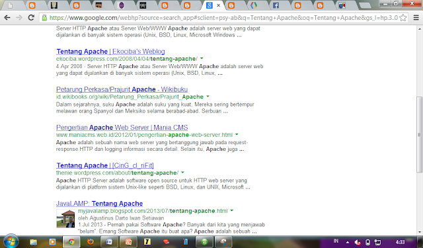Open Windows Explorer from the taskbar
This screenshot has width=423, height=248.
point(33,242)
